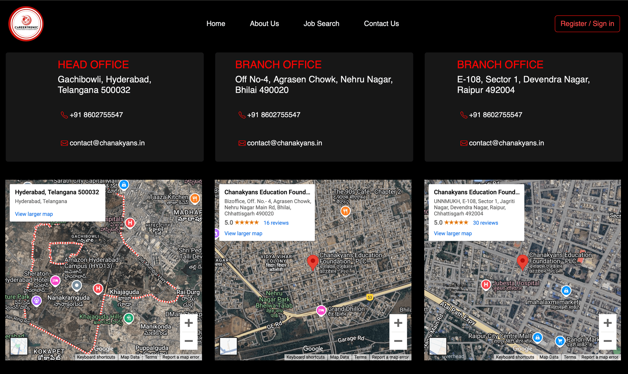Open the Job Search page
Viewport: 628px width, 374px height.
point(321,24)
